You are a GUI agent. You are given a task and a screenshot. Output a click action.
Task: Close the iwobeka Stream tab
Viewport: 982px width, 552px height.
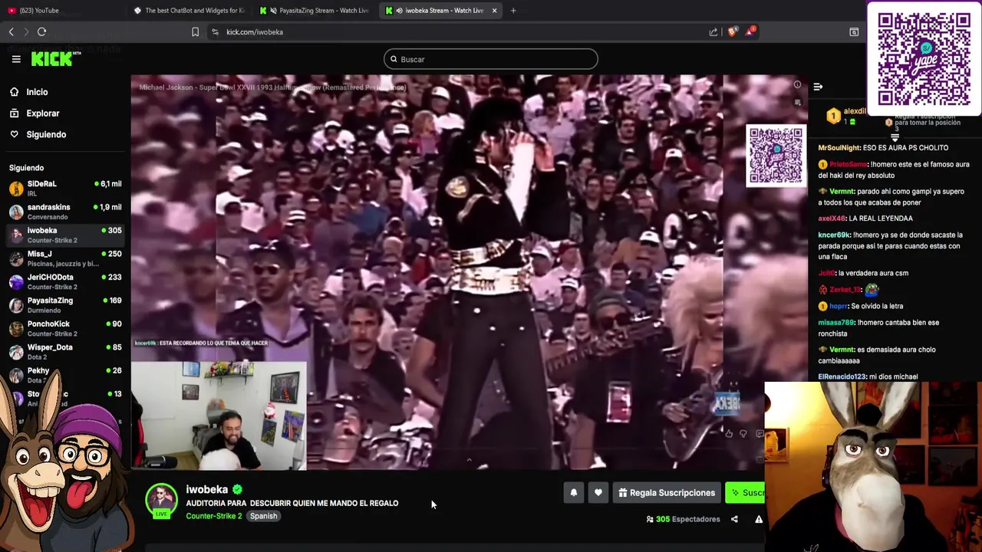click(x=494, y=10)
